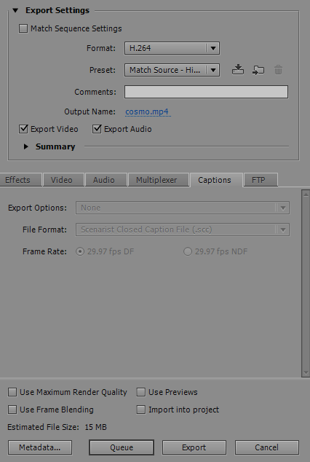Open the Preset dropdown Match Source
The image size is (310, 462).
point(172,70)
